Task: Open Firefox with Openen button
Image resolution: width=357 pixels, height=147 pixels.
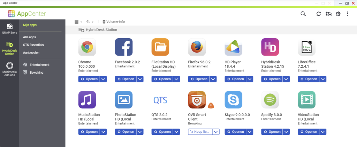Action: point(199,79)
